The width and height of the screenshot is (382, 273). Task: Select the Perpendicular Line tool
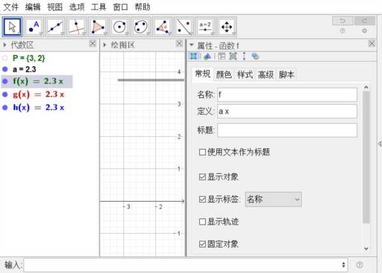click(x=77, y=27)
